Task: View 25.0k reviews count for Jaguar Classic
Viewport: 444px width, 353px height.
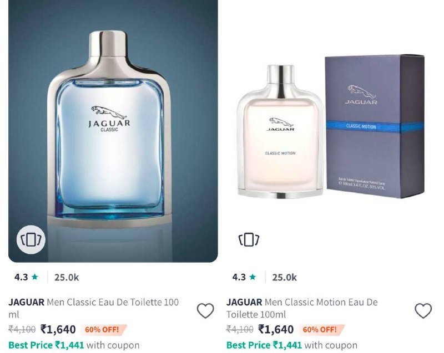Action: click(x=67, y=277)
